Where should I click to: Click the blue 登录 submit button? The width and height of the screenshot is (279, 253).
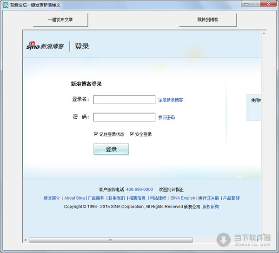point(111,149)
